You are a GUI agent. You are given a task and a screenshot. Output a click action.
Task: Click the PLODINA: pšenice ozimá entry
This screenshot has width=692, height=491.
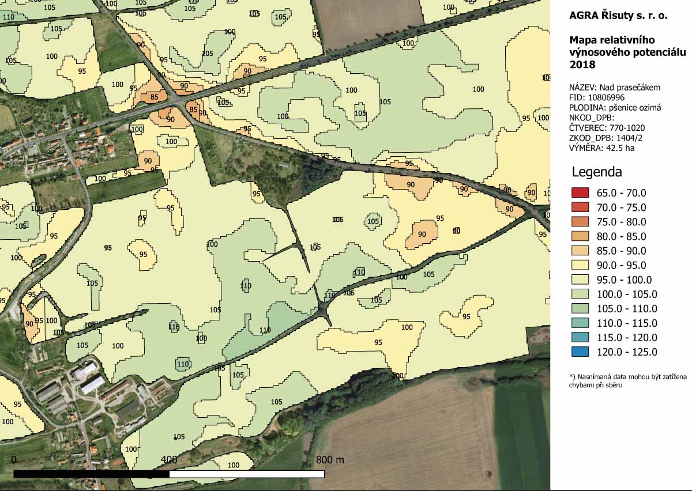point(615,108)
